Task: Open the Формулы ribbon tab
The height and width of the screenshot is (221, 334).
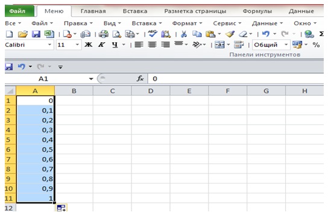Action: click(257, 11)
